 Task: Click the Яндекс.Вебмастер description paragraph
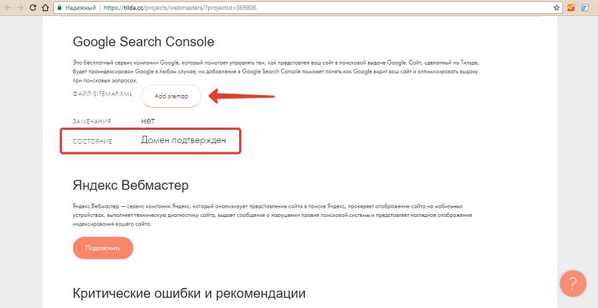(x=272, y=216)
